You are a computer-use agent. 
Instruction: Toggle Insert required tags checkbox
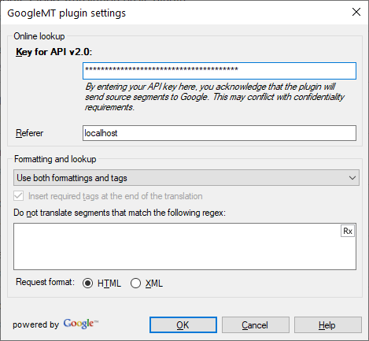[18, 196]
